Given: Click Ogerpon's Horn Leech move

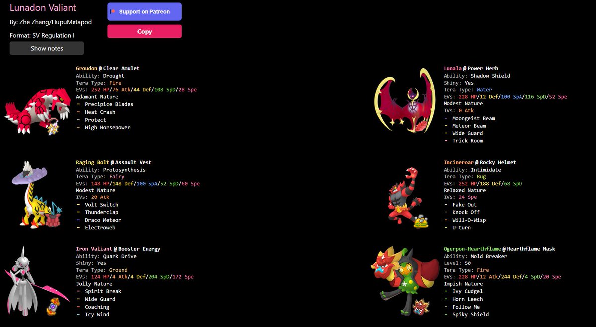Looking at the screenshot, I should pos(467,299).
